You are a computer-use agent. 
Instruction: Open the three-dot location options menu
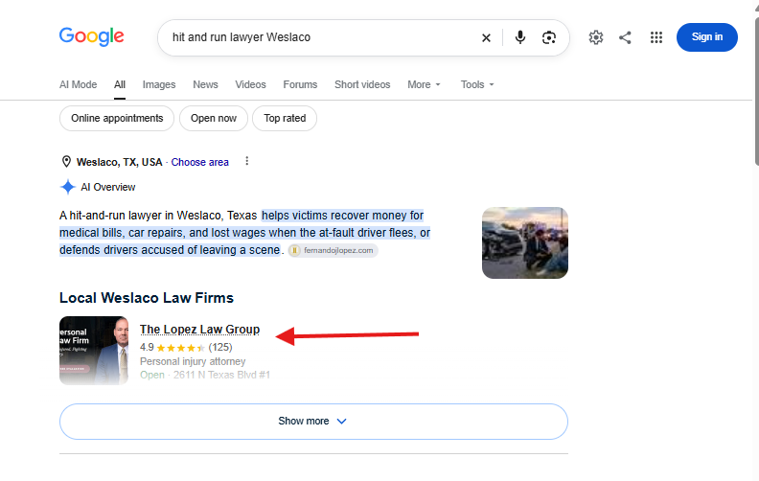[247, 161]
